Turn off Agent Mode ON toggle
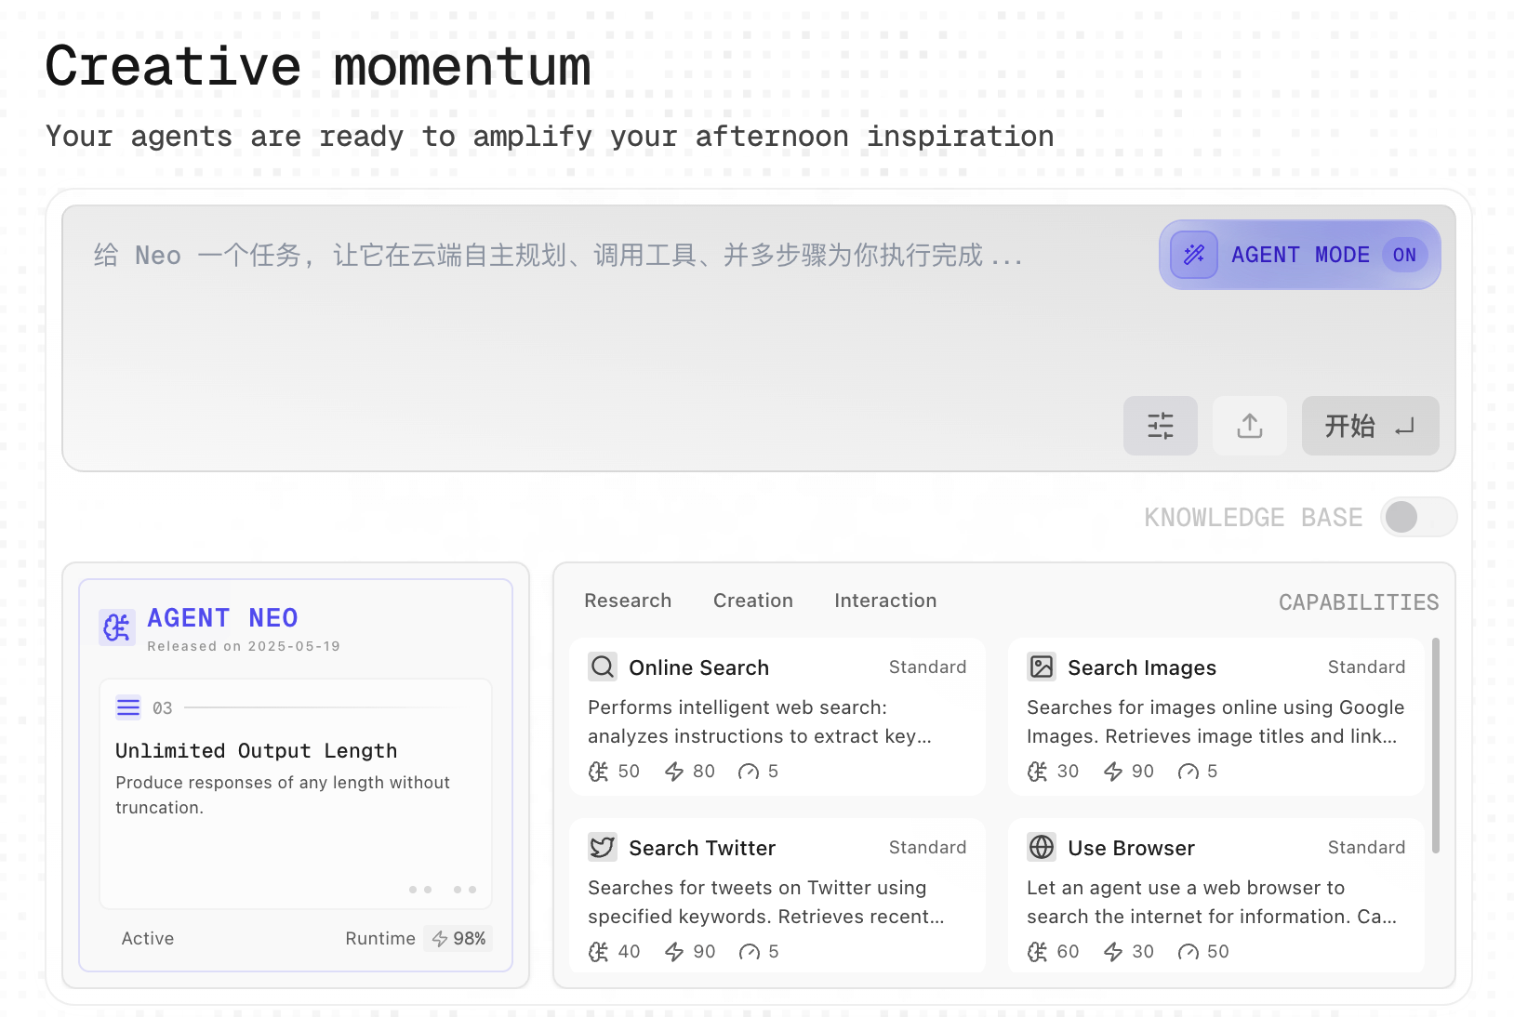Viewport: 1514px width, 1017px height. click(1403, 255)
